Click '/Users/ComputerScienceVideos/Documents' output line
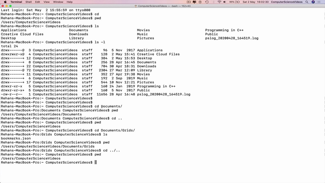Screen dimensions: 325x183 (x=41, y=114)
